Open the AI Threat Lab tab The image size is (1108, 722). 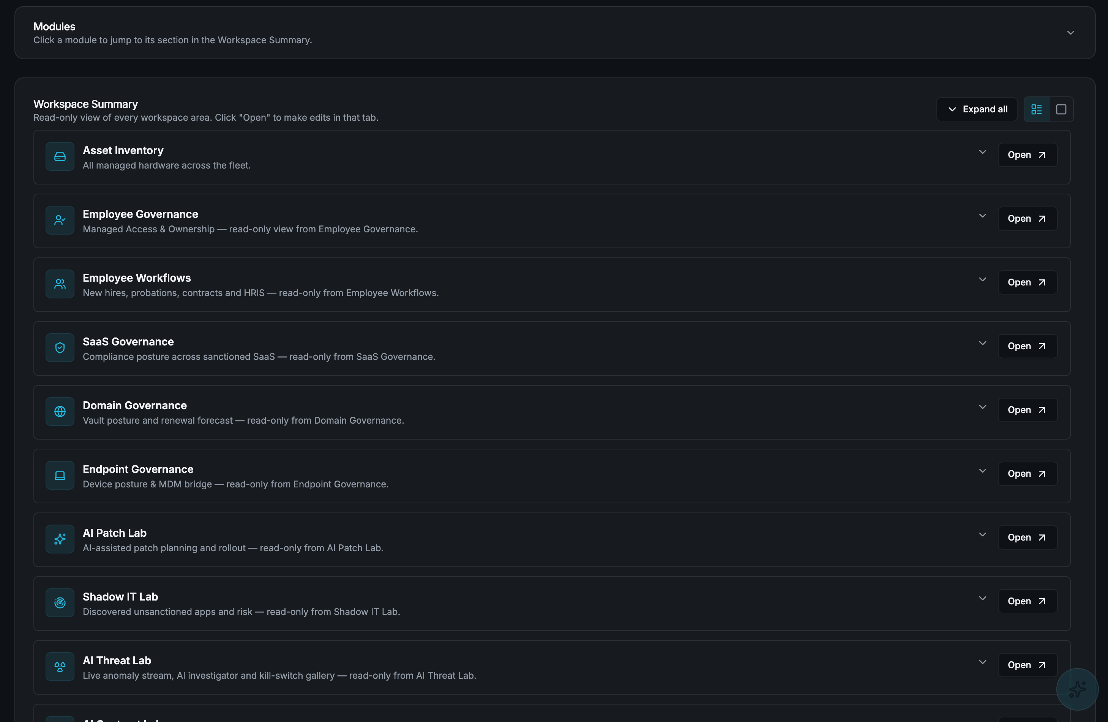click(x=1027, y=665)
